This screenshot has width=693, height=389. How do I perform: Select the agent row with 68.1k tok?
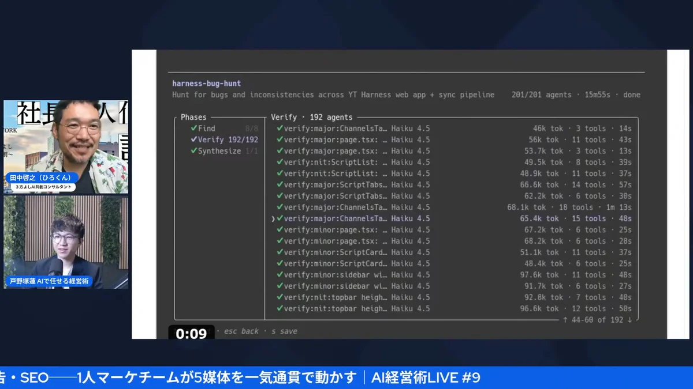click(454, 207)
